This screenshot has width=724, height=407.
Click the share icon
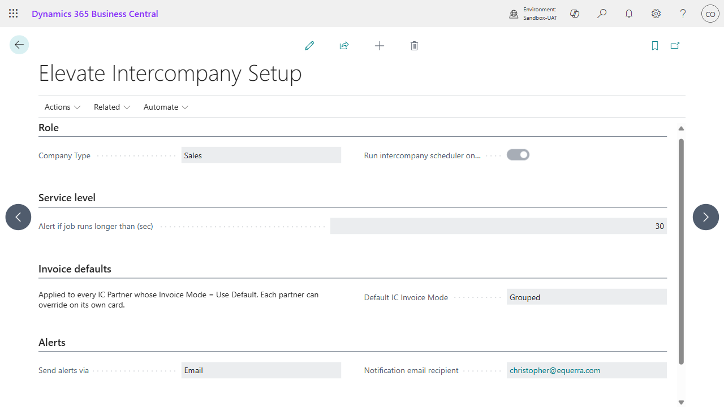(344, 46)
